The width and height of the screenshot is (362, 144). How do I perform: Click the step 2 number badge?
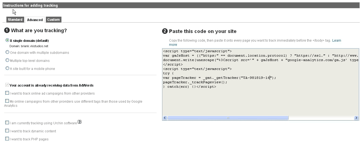click(165, 31)
